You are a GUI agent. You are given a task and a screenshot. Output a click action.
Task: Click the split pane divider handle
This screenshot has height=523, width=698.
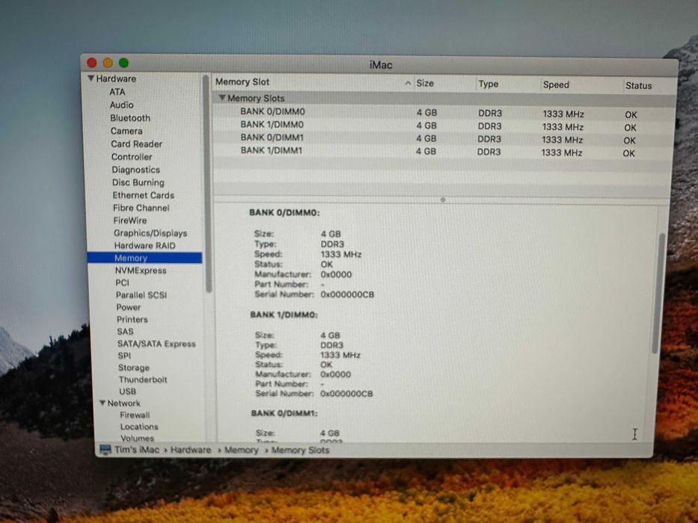click(442, 199)
